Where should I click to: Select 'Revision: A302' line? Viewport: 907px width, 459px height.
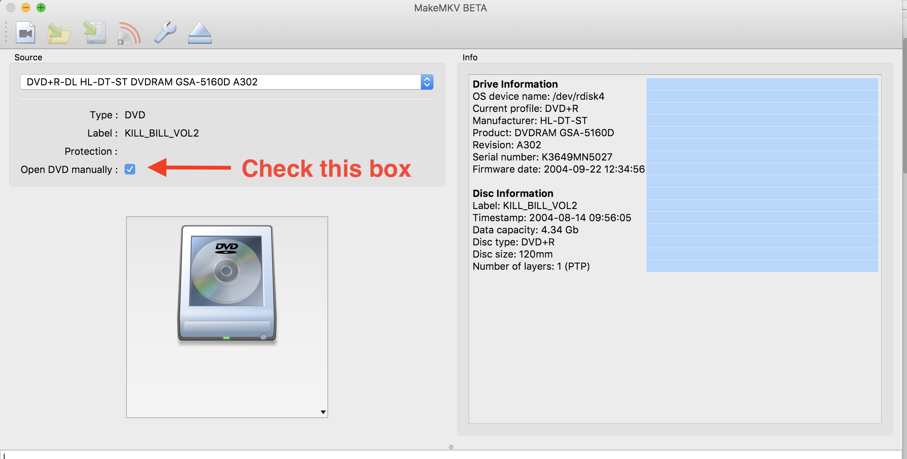click(x=507, y=145)
